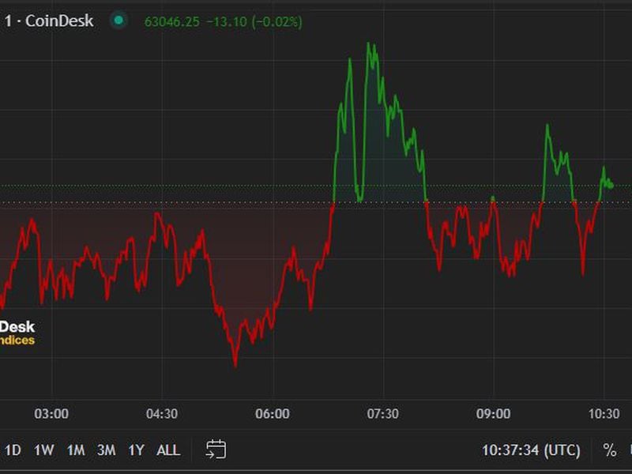Click the 07:30 time axis label
Image resolution: width=632 pixels, height=474 pixels.
(x=383, y=414)
